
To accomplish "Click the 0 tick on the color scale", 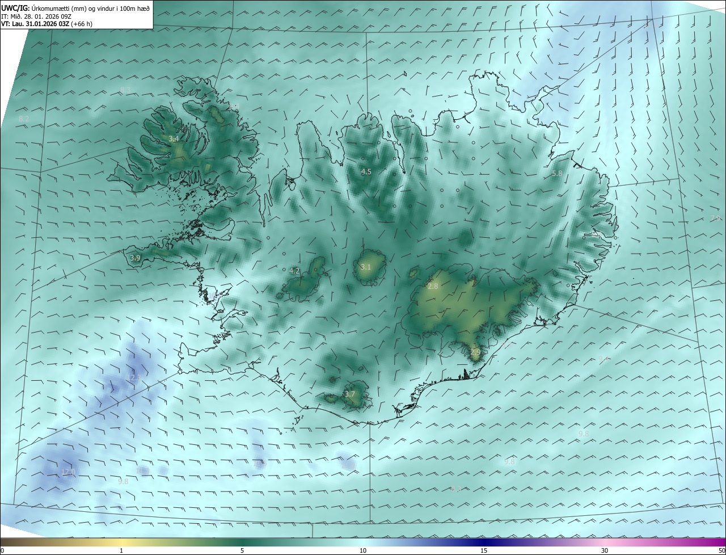I will 2,550.
